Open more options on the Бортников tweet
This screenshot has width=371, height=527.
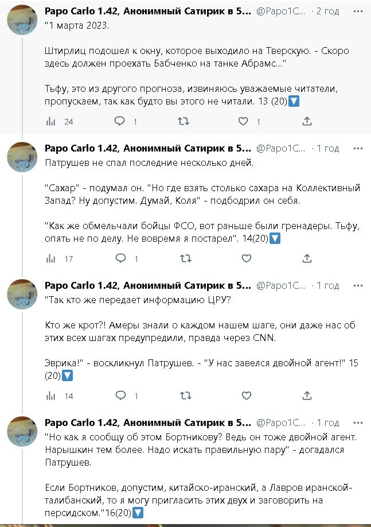click(x=358, y=423)
